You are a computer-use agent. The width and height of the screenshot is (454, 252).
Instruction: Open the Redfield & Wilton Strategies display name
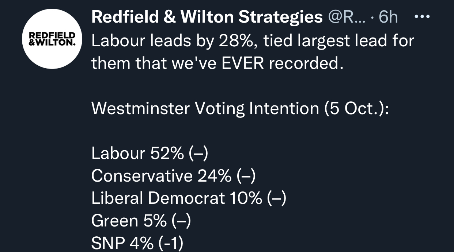(x=207, y=17)
